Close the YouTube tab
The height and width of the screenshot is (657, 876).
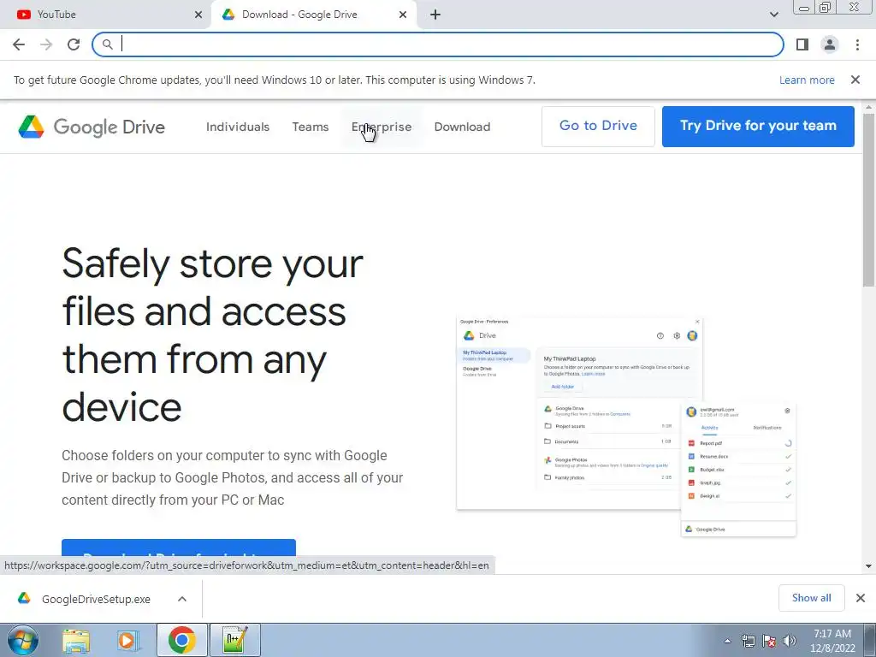(x=198, y=15)
